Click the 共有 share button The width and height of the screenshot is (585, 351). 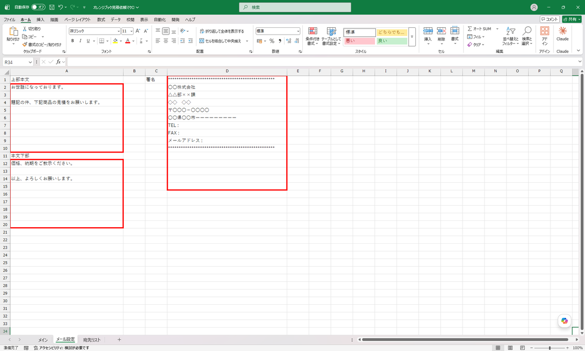point(571,19)
